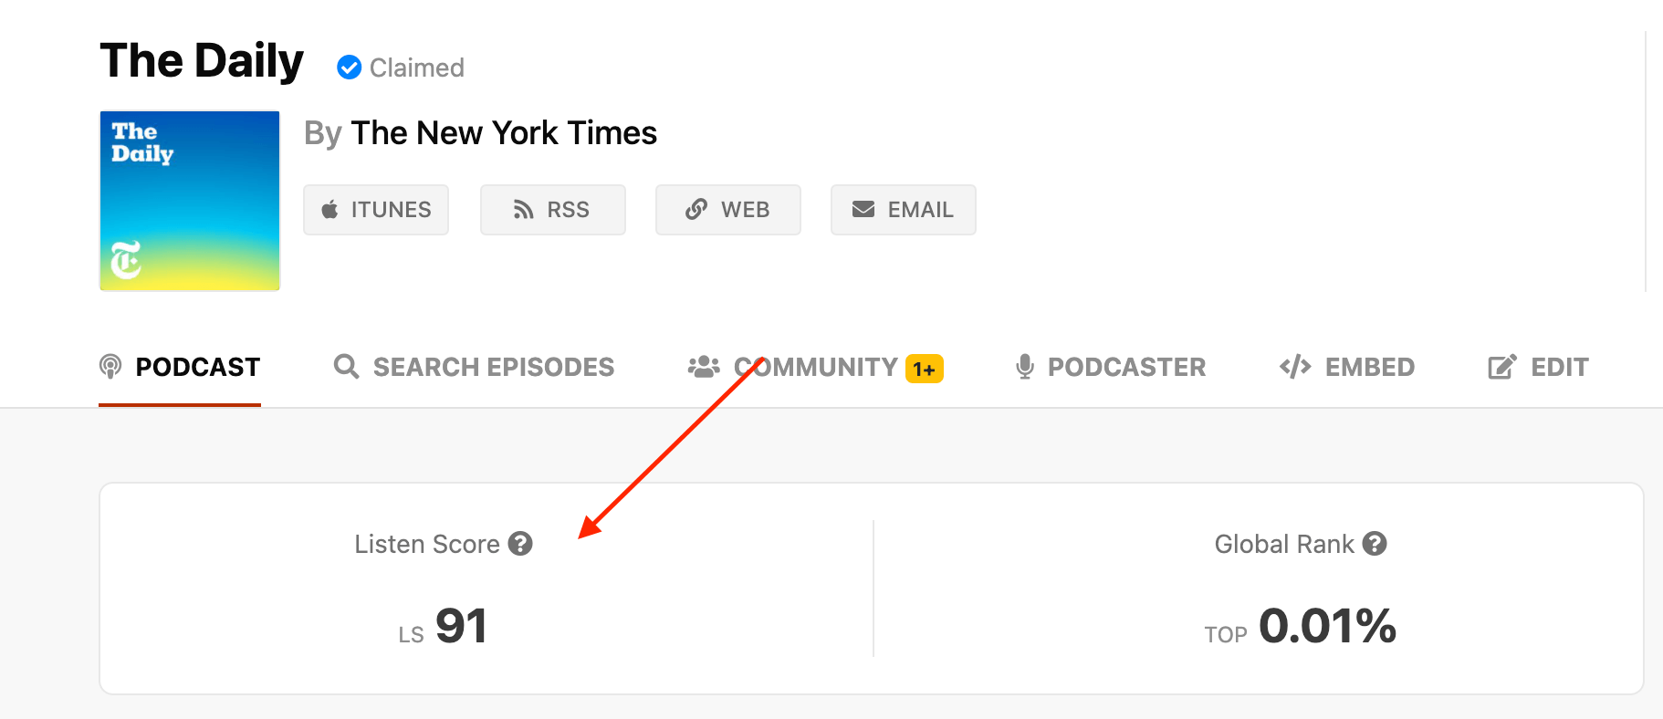Viewport: 1663px width, 719px height.
Task: Click the Claimed label text
Action: coord(417,68)
